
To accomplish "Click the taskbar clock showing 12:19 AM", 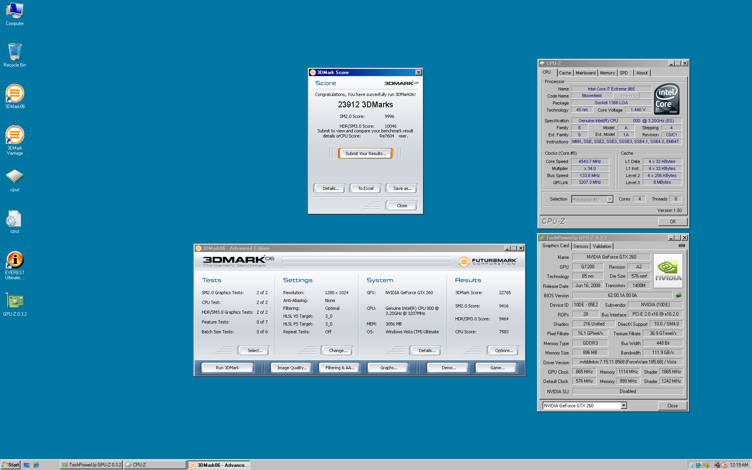I will pyautogui.click(x=739, y=465).
